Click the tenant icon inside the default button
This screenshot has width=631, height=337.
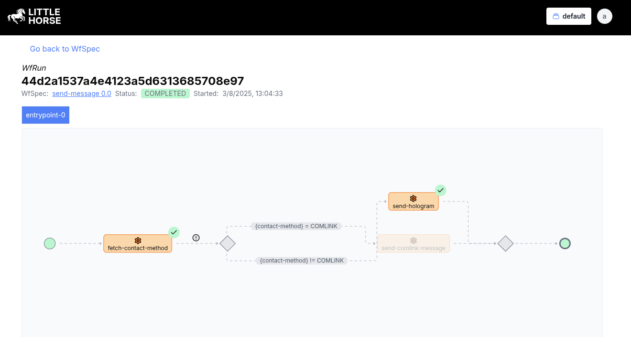pos(556,16)
